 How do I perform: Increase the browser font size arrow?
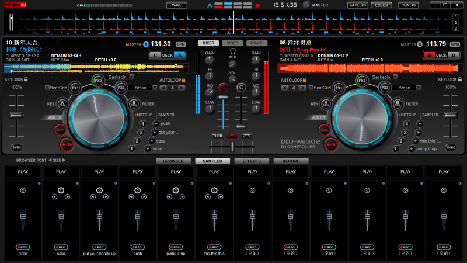point(64,160)
